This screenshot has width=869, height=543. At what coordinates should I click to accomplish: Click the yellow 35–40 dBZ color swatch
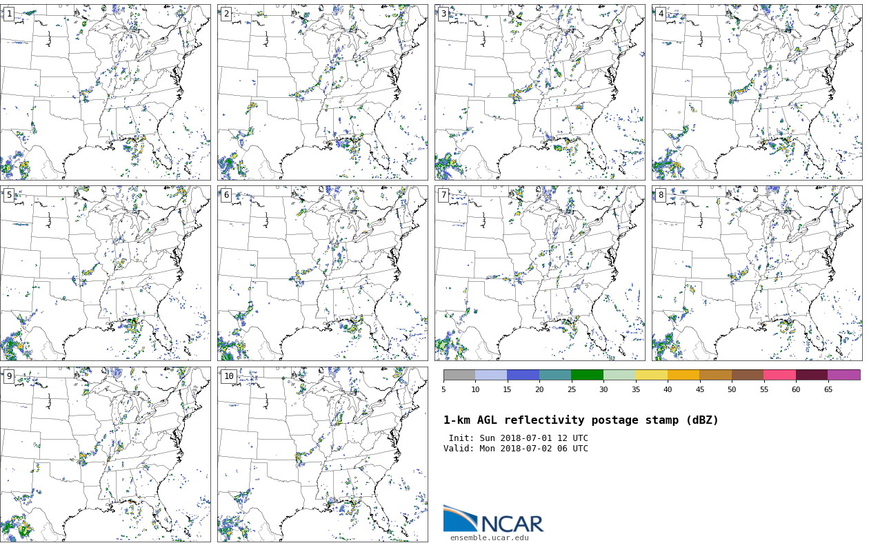coord(651,375)
